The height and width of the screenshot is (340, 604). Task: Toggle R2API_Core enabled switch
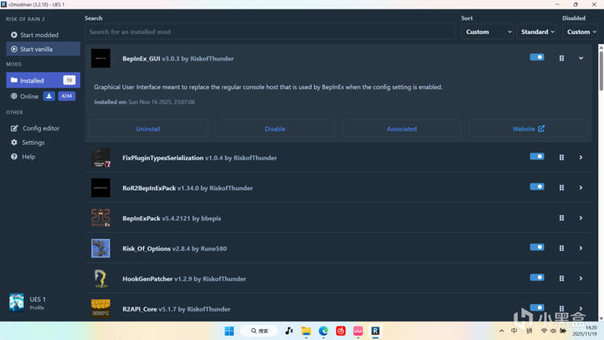pos(537,307)
